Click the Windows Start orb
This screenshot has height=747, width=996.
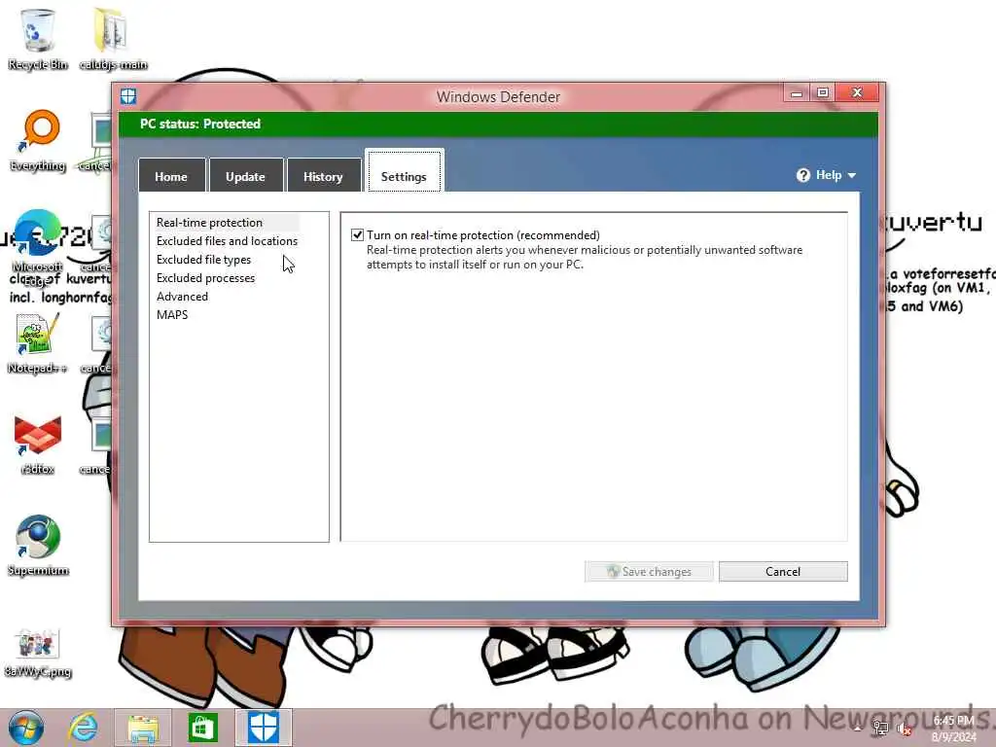click(x=26, y=728)
